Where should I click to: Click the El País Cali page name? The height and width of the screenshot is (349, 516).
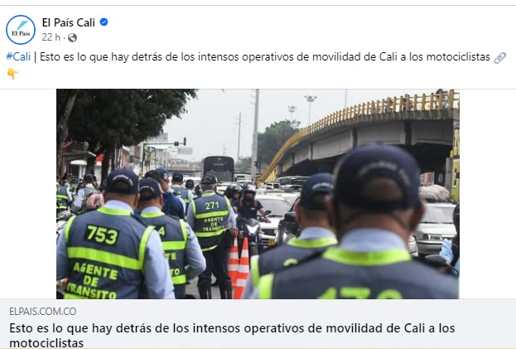[x=69, y=22]
